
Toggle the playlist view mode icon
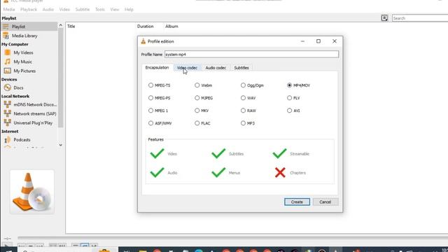point(384,18)
